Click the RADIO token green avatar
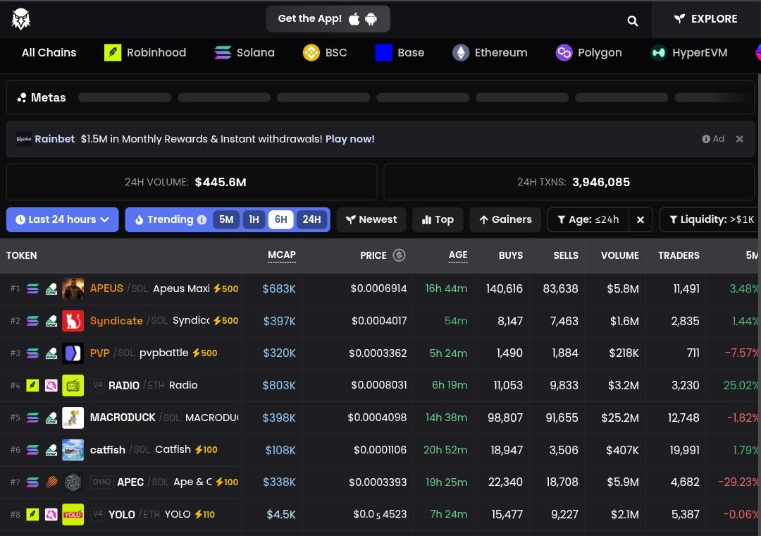761x536 pixels. coord(73,385)
